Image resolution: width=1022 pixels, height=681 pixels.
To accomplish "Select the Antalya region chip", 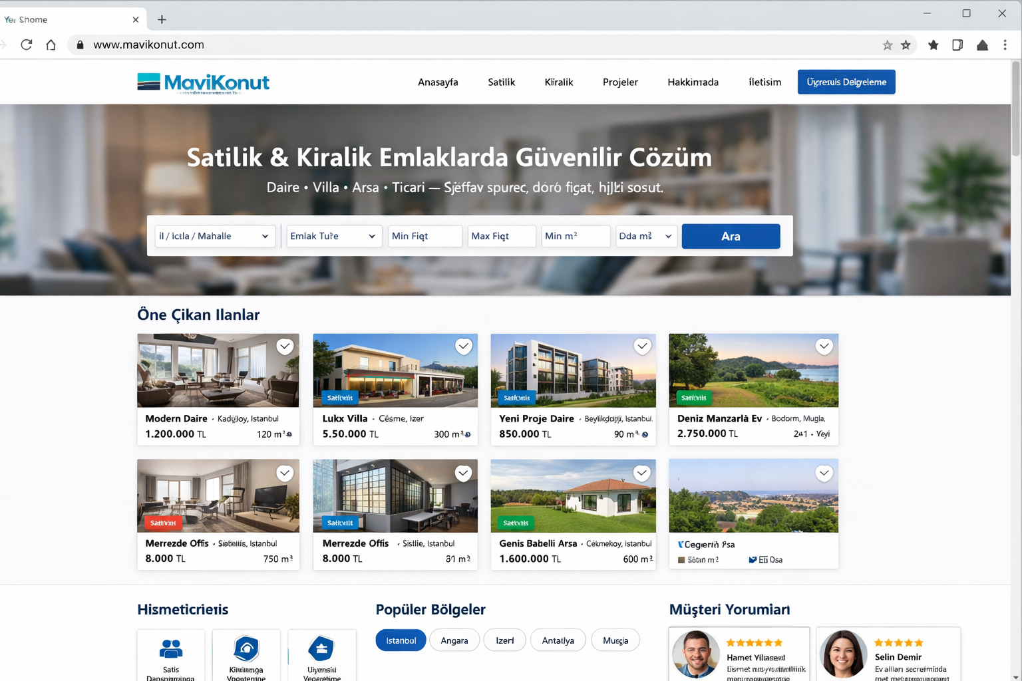I will tap(558, 640).
